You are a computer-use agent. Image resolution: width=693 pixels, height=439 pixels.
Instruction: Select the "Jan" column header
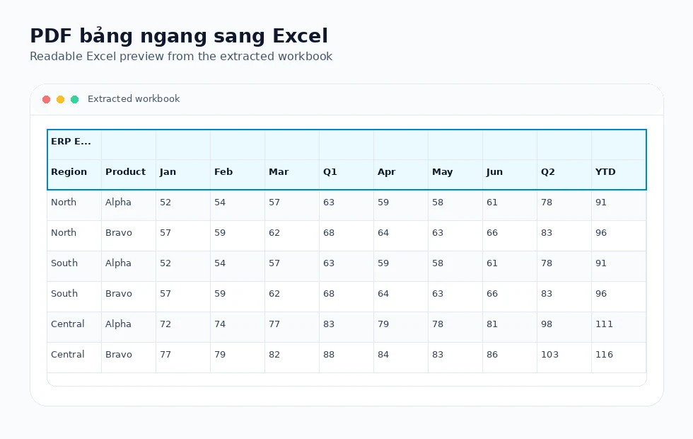[183, 174]
